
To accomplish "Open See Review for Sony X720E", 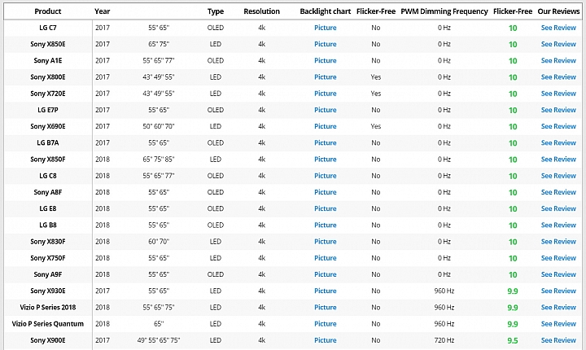I will coord(558,94).
